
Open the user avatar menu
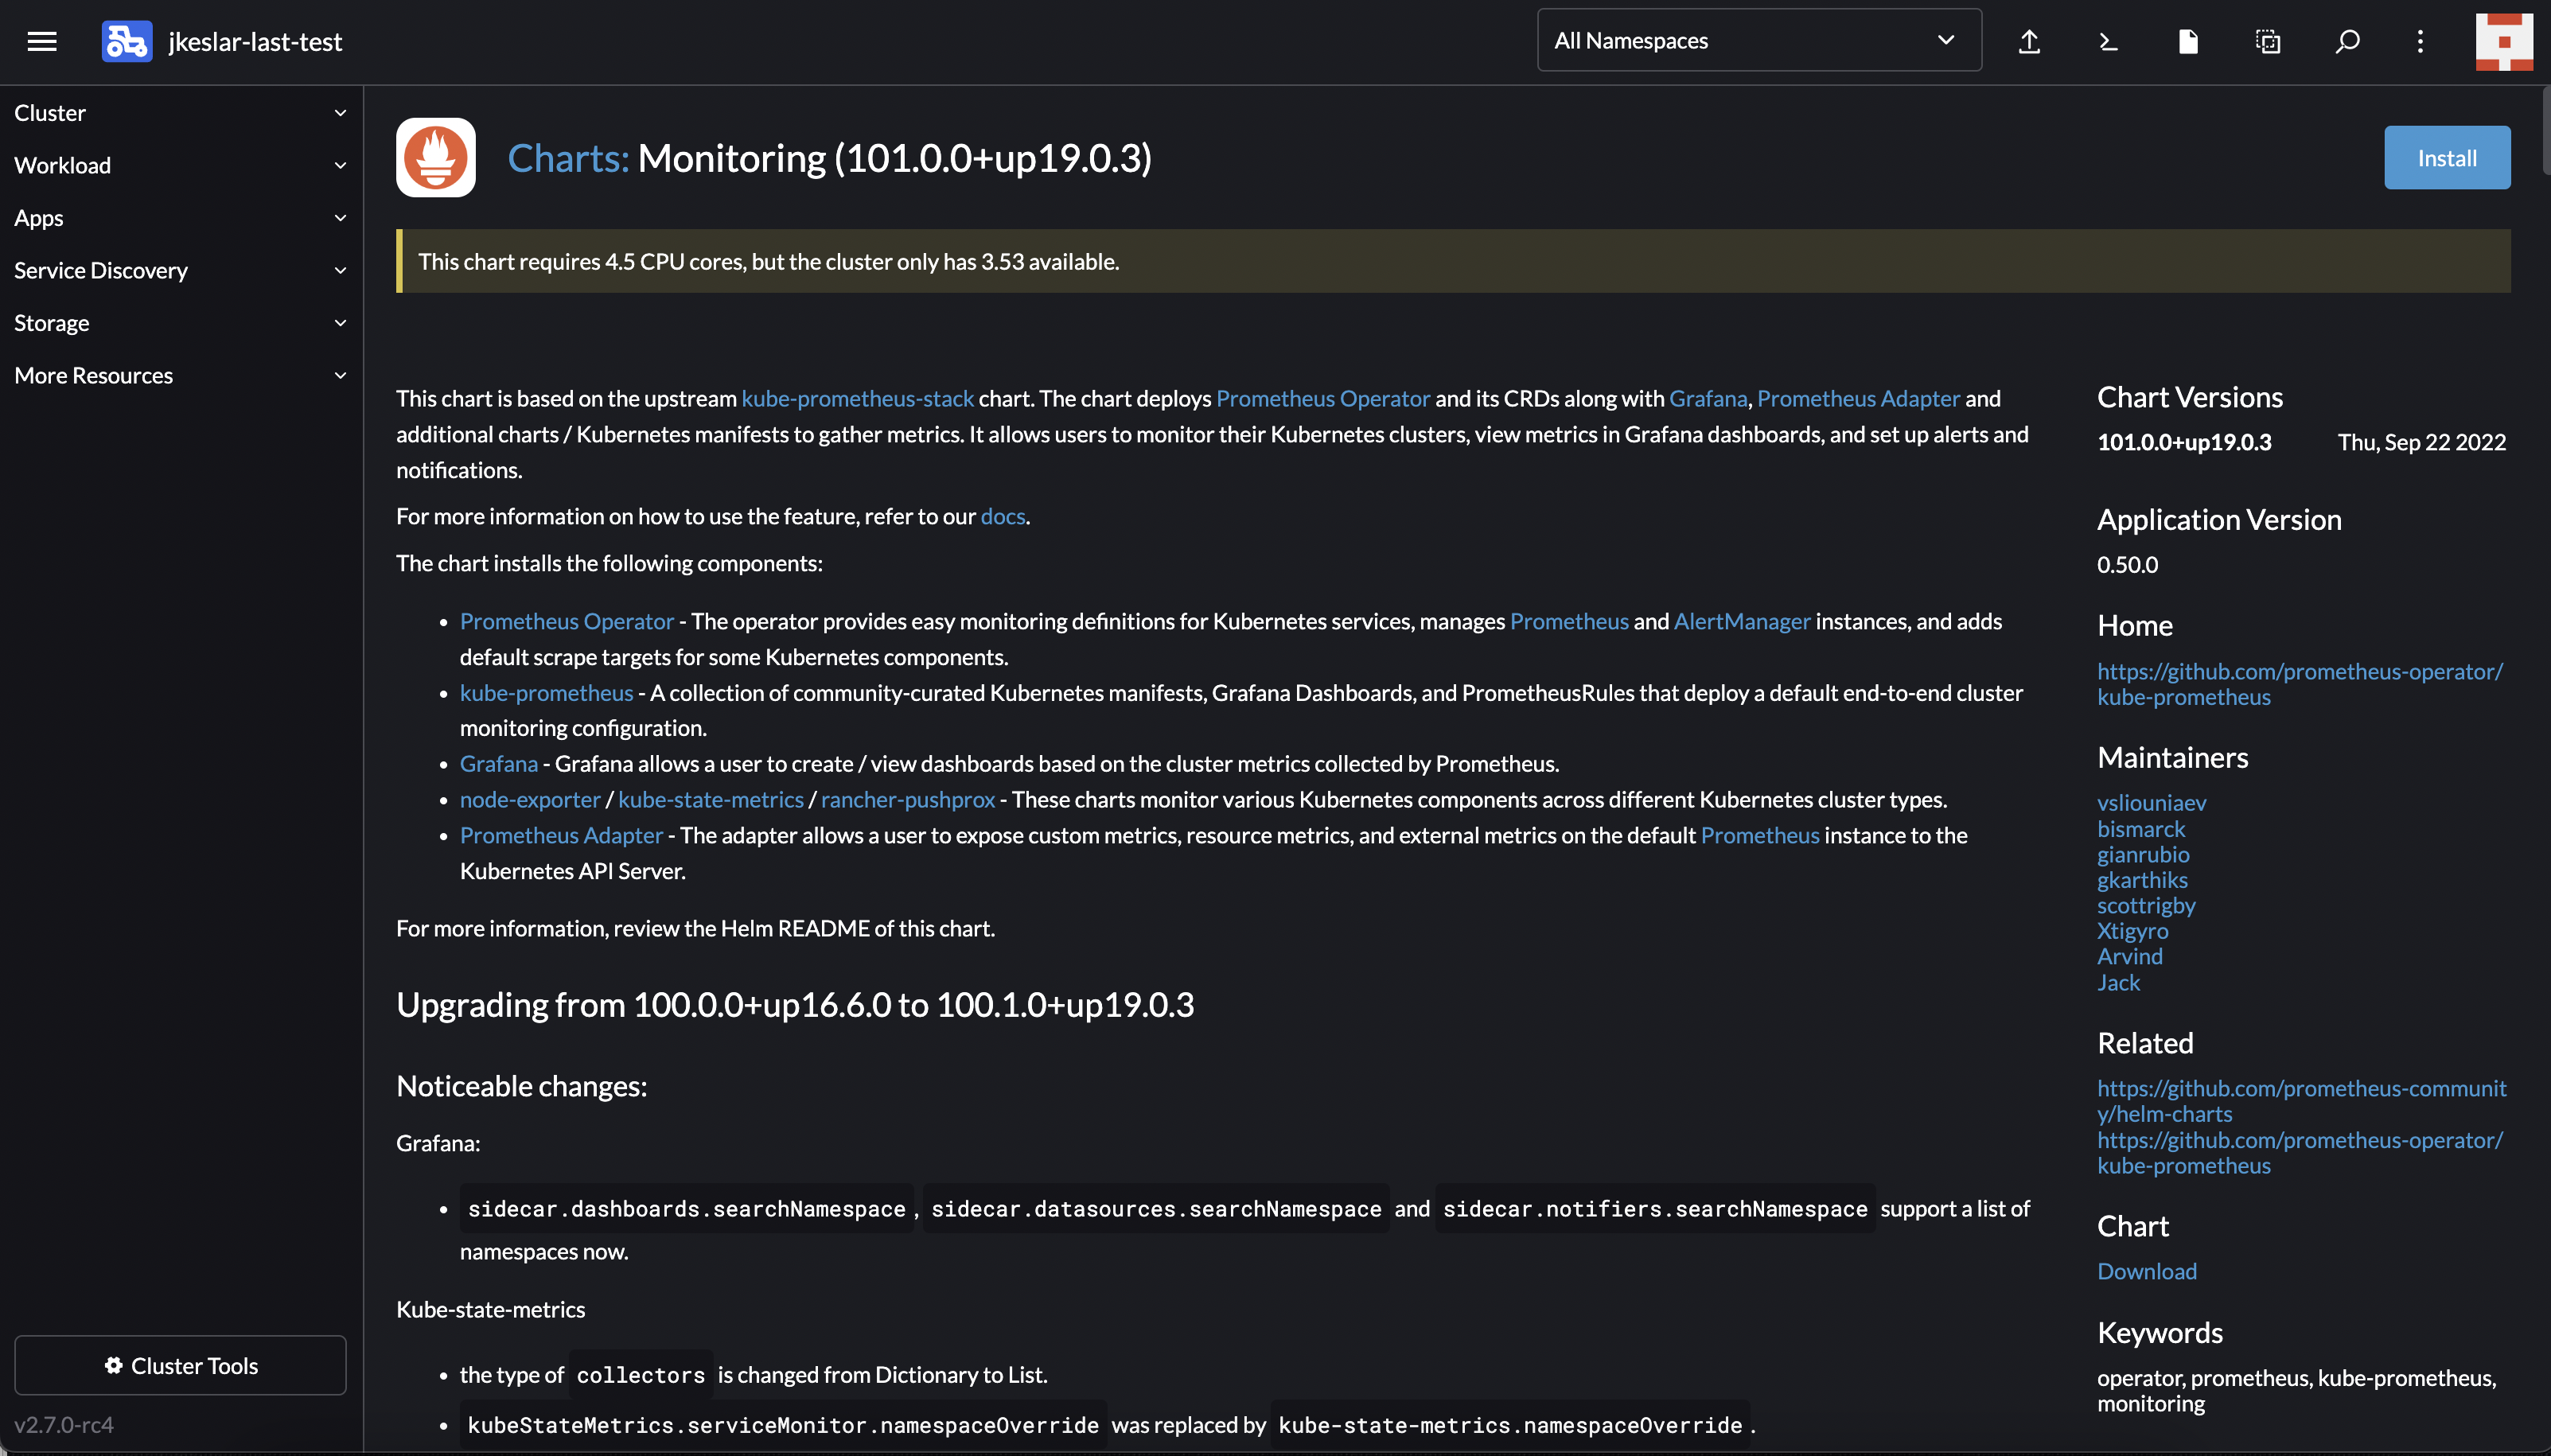point(2504,41)
